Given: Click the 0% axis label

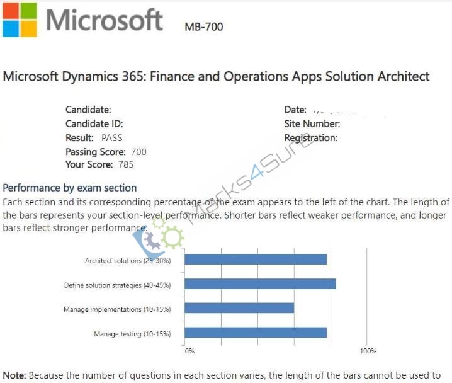Looking at the screenshot, I should click(x=189, y=351).
